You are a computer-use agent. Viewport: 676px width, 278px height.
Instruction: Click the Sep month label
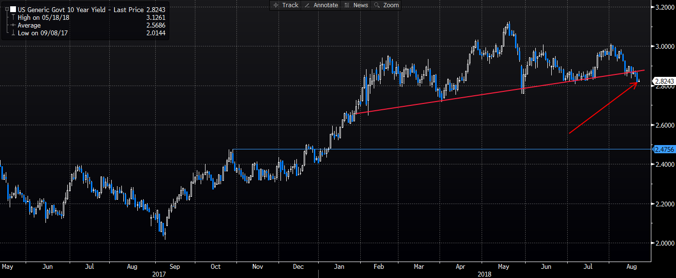click(x=175, y=266)
